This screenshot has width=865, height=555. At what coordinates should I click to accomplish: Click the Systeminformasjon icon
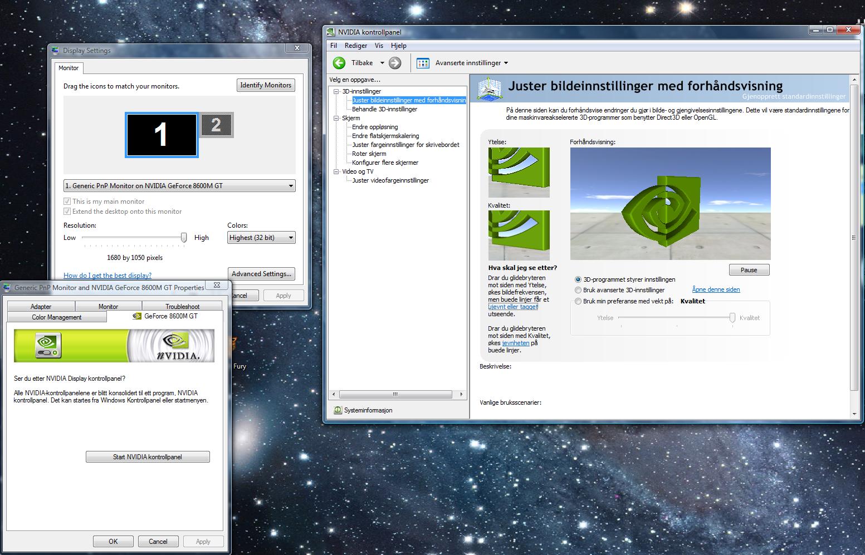coord(338,410)
